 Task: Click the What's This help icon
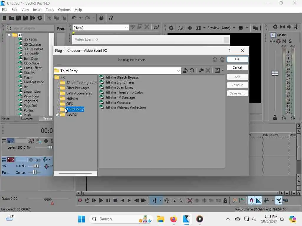(111, 18)
